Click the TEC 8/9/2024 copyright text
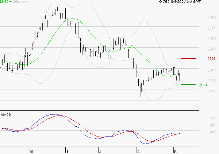This screenshot has width=219, height=154. pyautogui.click(x=180, y=2)
